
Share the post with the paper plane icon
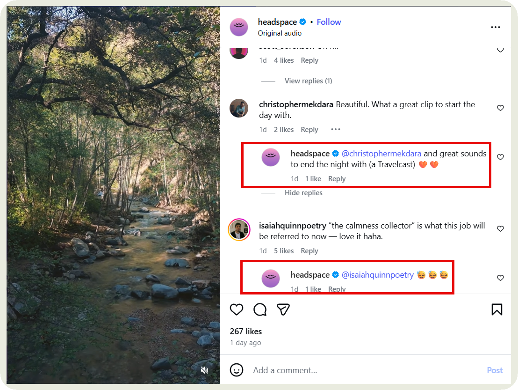[283, 309]
